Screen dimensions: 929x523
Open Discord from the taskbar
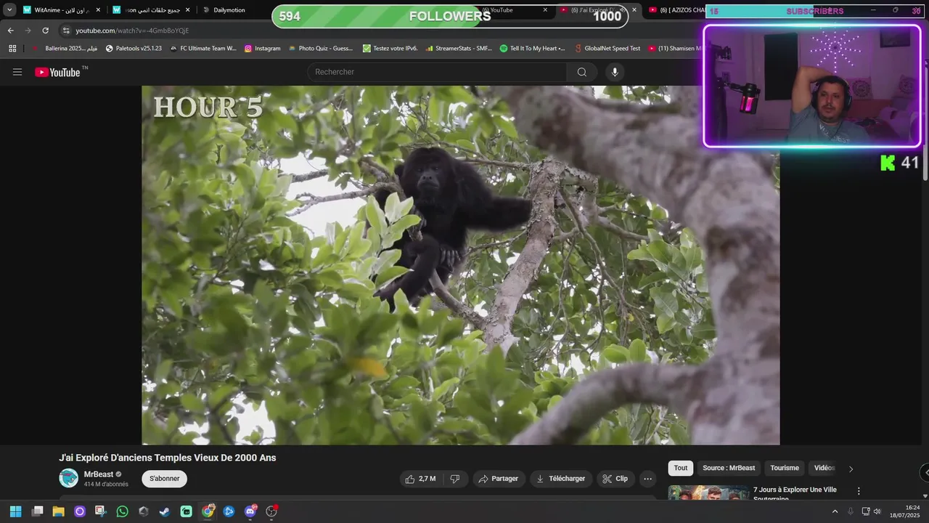250,511
